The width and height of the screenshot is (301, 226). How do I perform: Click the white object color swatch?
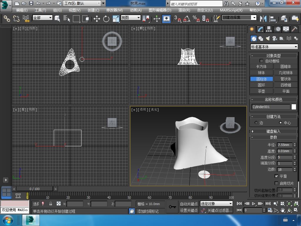point(294,107)
